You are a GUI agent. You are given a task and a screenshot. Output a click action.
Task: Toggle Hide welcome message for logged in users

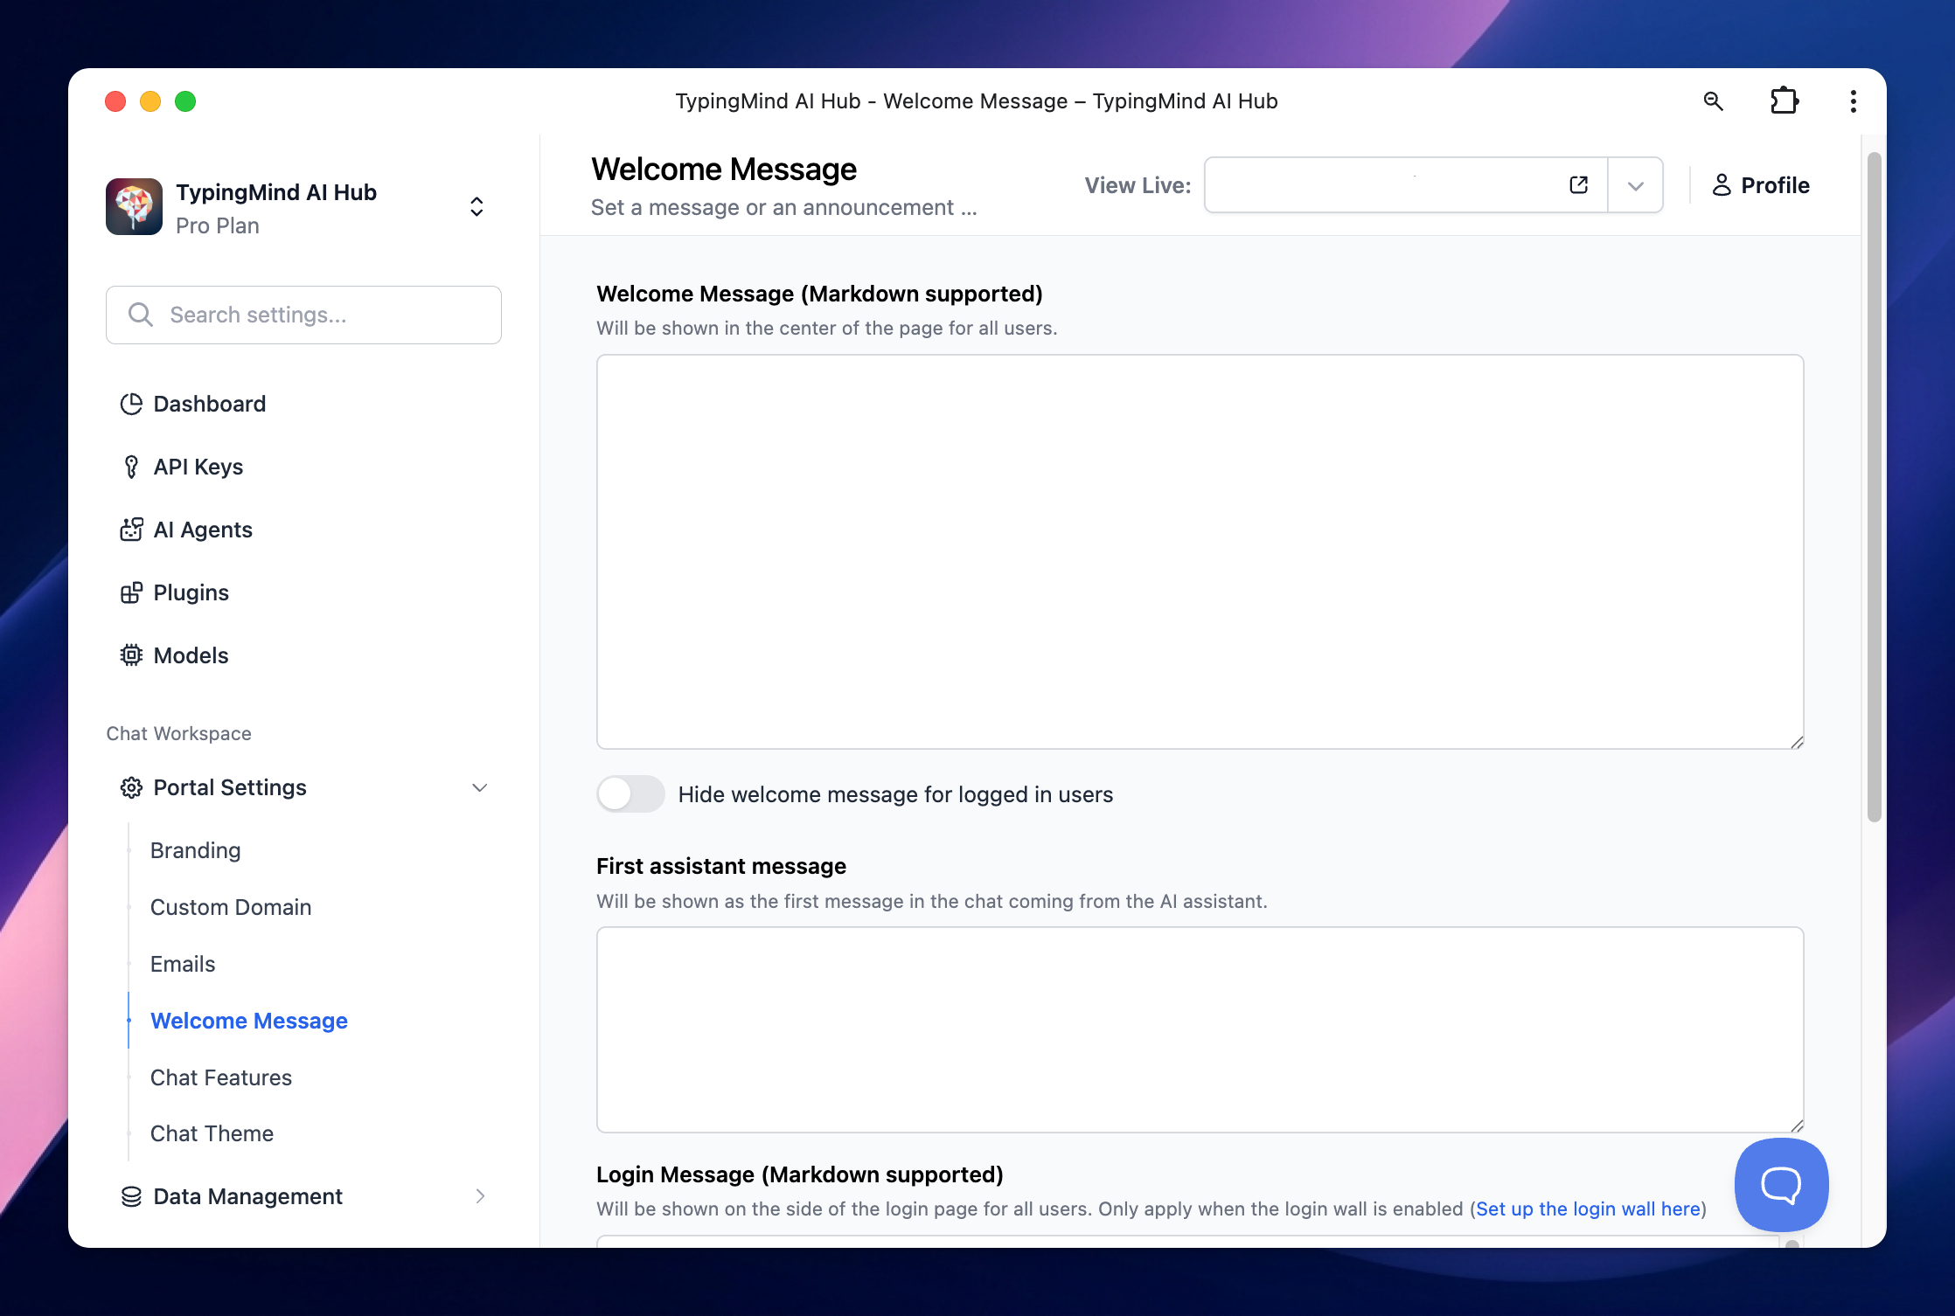click(x=630, y=794)
